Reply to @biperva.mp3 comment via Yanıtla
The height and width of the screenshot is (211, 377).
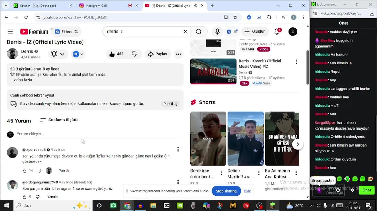click(64, 171)
